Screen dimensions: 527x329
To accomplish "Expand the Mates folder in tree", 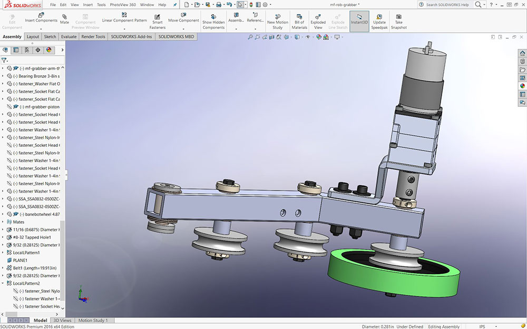I will 3,222.
